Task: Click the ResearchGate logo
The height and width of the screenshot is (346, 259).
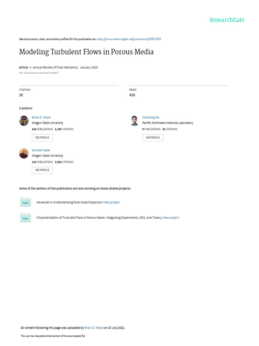Action: click(x=227, y=20)
